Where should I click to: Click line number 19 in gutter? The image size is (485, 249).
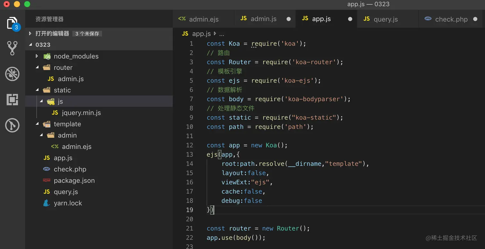coord(190,210)
